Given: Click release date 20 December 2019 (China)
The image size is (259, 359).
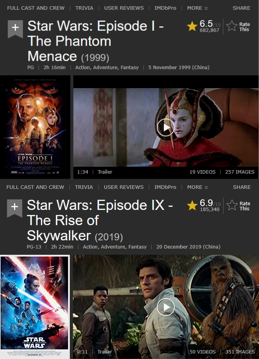Looking at the screenshot, I should point(188,247).
